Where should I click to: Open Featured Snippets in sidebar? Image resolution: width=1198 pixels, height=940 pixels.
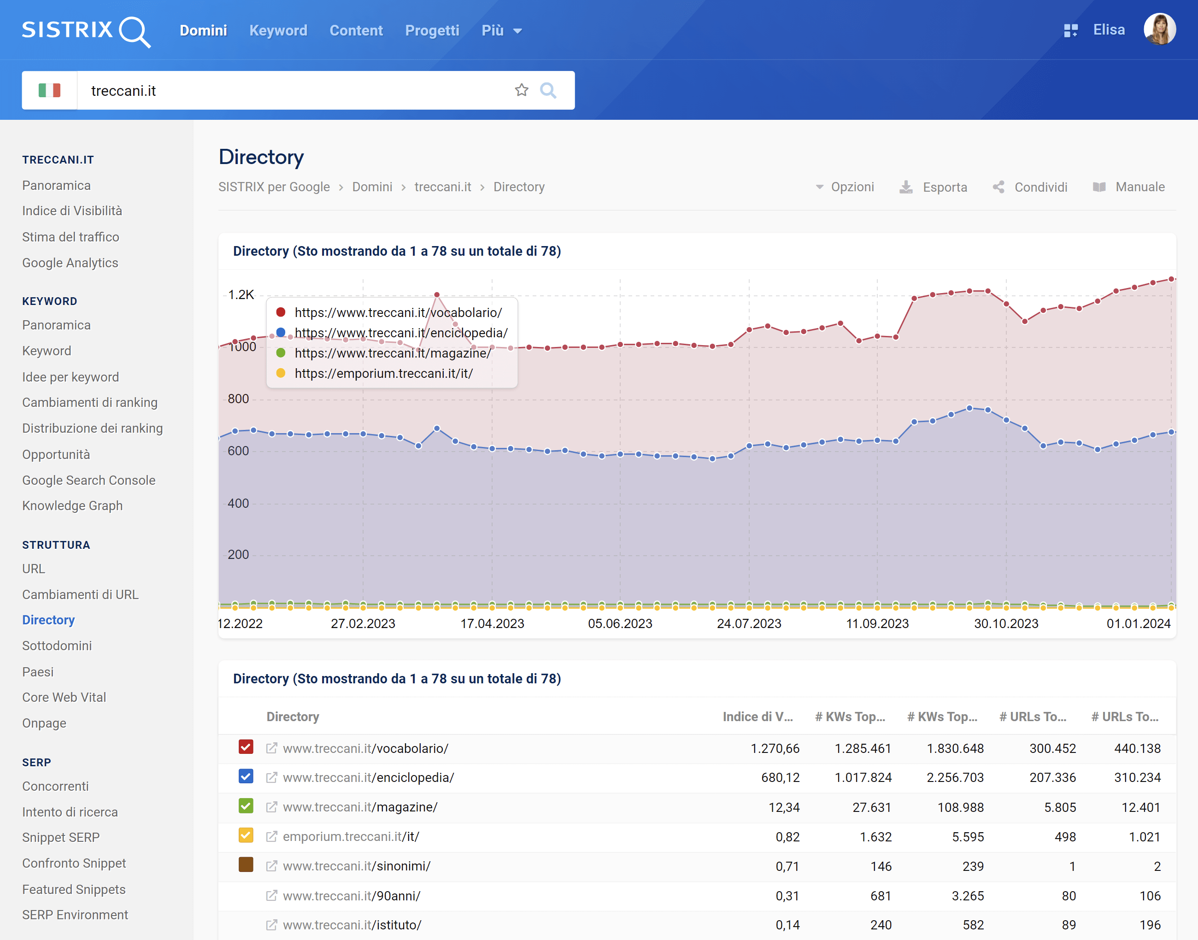tap(74, 890)
